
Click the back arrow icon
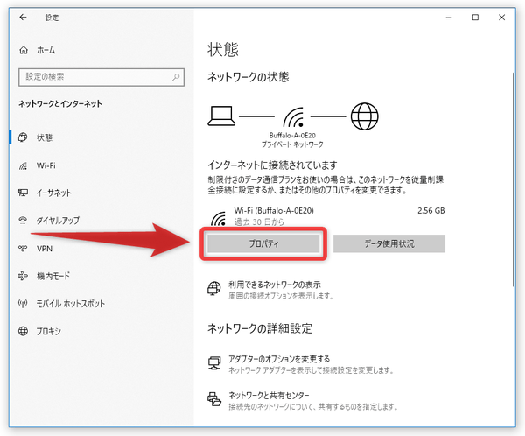pyautogui.click(x=23, y=18)
